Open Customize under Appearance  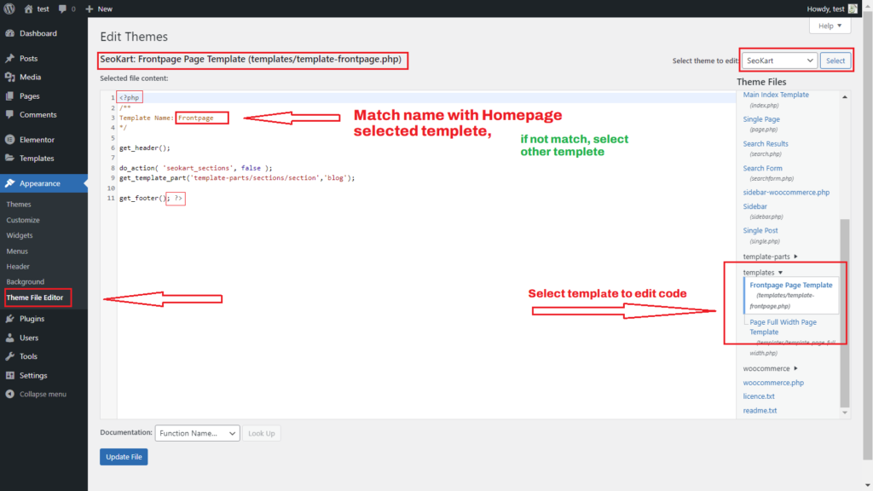click(23, 220)
